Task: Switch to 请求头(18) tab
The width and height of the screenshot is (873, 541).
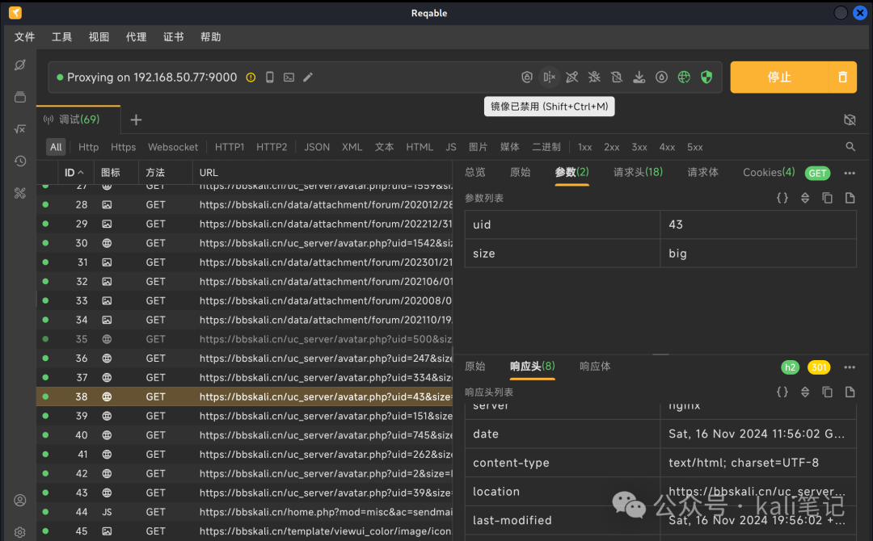Action: coord(638,172)
